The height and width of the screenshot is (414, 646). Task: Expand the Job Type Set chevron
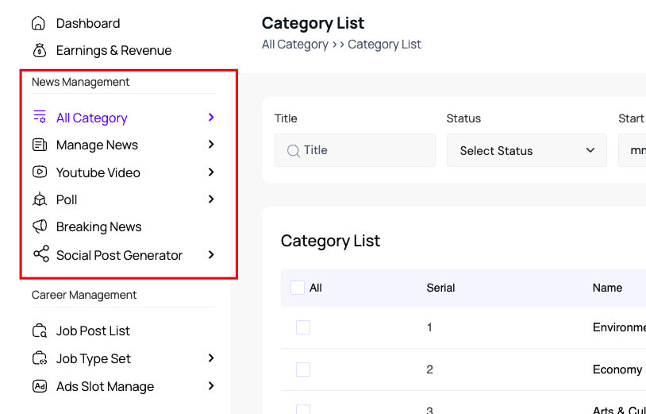point(211,358)
